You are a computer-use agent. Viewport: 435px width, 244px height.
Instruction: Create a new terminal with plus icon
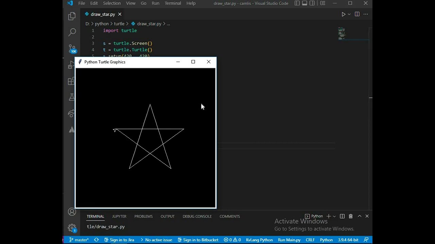coord(328,216)
